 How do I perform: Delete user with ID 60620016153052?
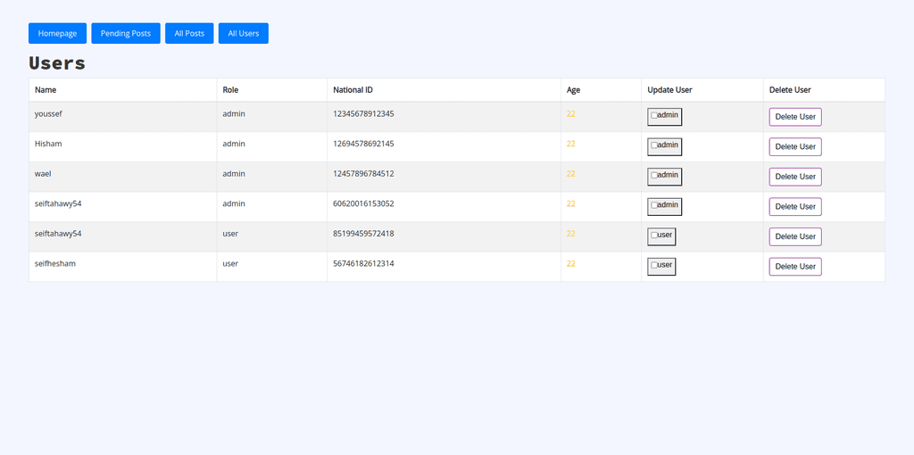(x=795, y=206)
